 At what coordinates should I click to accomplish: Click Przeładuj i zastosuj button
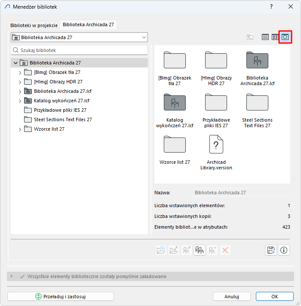click(x=61, y=297)
